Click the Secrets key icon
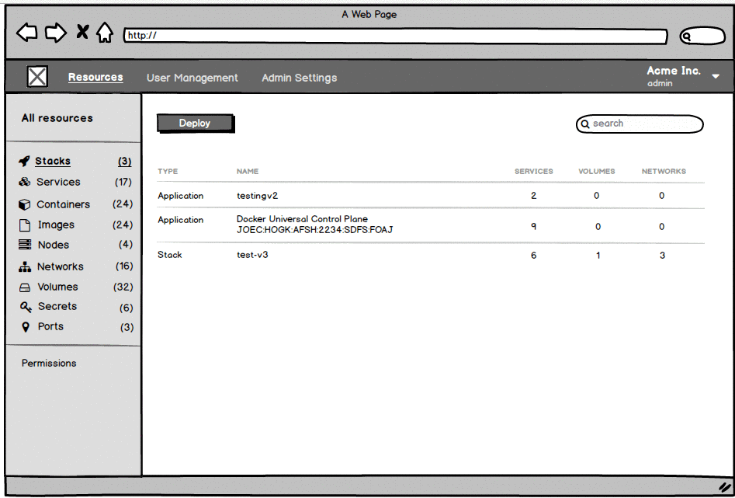 [x=26, y=307]
